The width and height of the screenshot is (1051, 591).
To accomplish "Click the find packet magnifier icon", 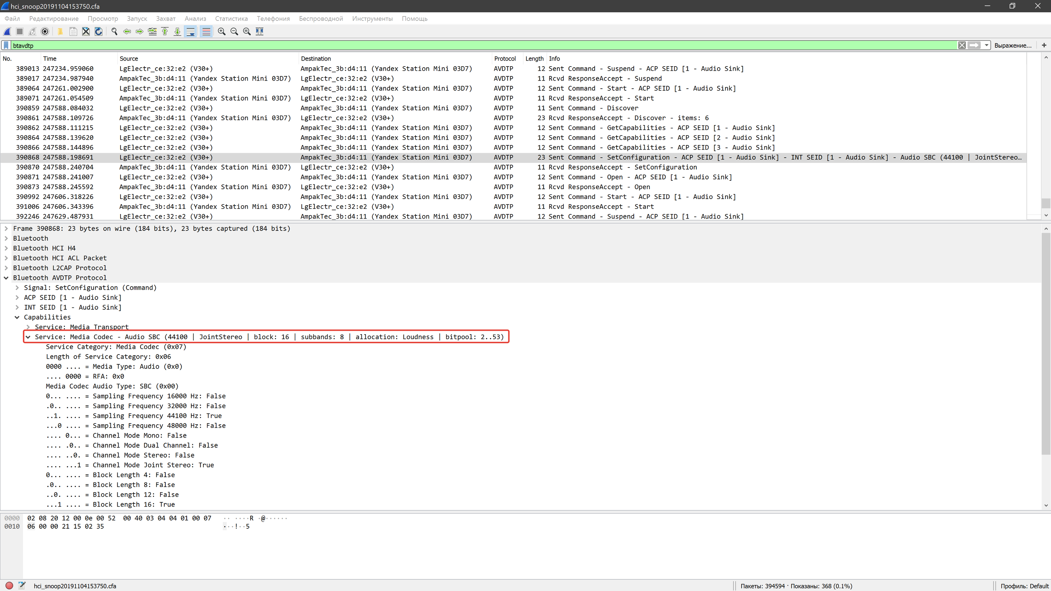I will [x=114, y=32].
